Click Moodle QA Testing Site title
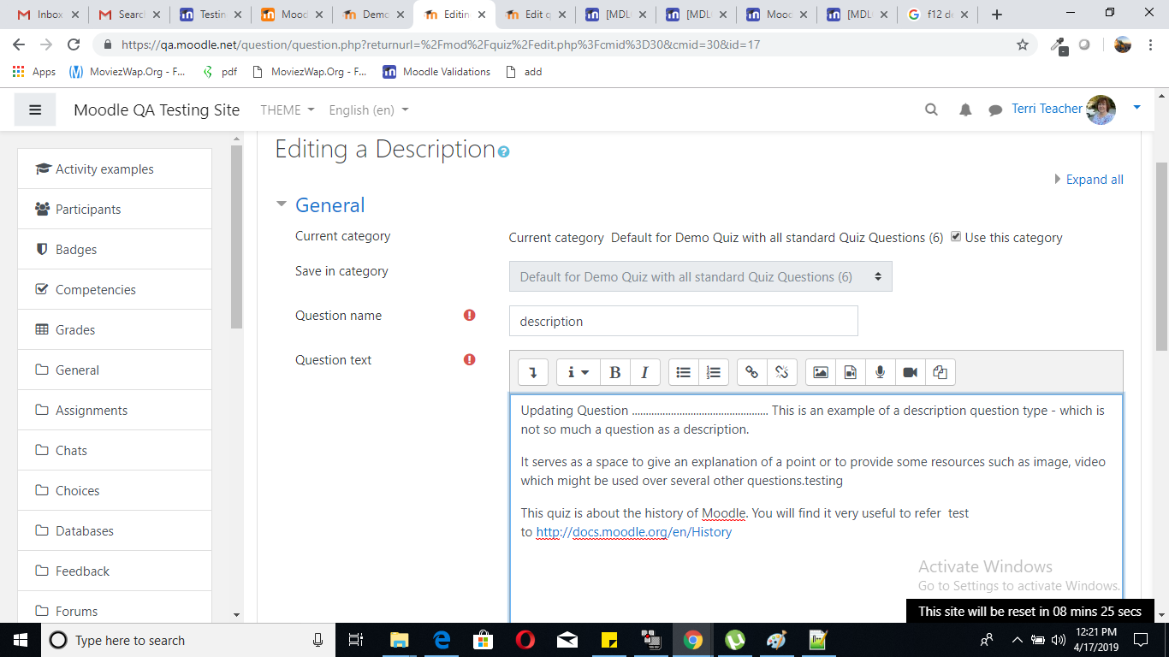 pos(157,109)
